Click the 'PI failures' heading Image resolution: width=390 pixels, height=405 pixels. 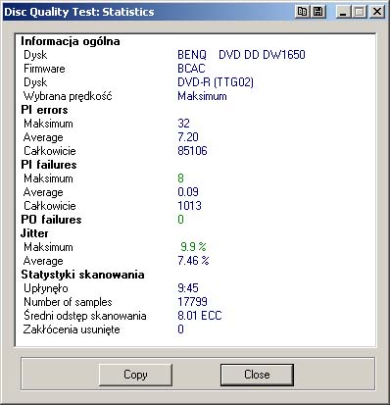point(49,165)
